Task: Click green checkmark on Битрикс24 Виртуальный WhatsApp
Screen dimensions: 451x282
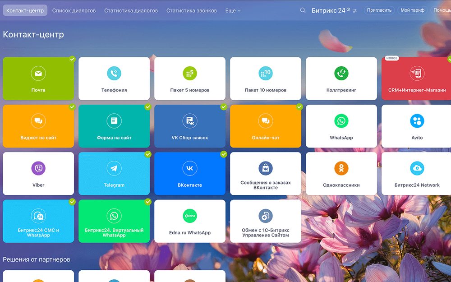Action: pos(148,202)
